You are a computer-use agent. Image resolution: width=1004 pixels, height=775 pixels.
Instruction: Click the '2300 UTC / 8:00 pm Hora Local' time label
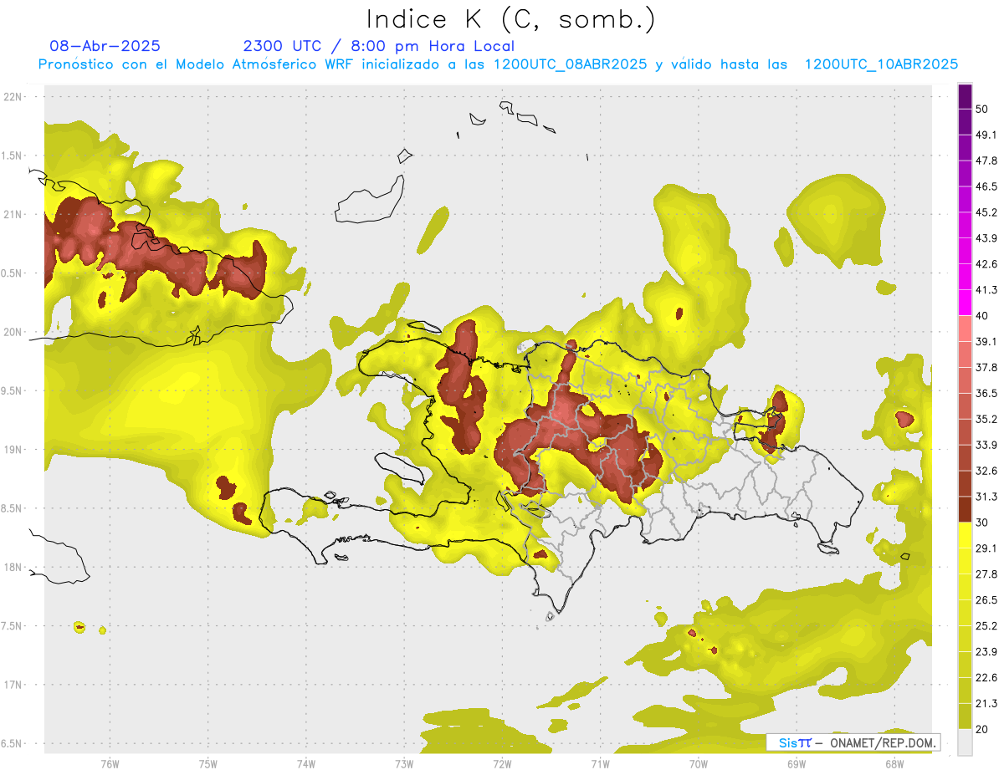coord(379,46)
